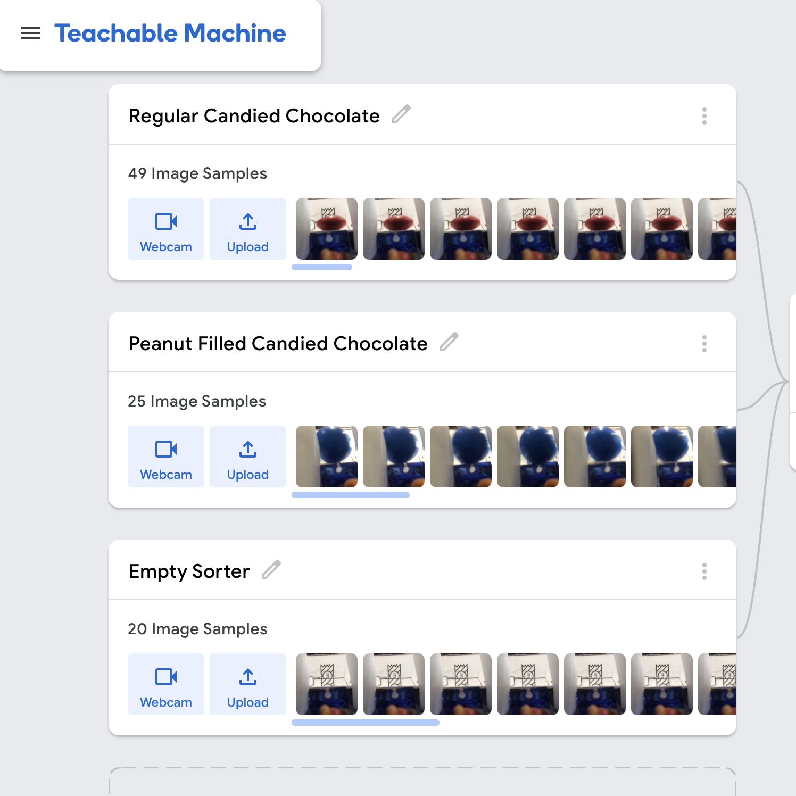Edit the Peanut Filled Candied Chocolate name pencil
Viewport: 796px width, 796px height.
[x=449, y=342]
